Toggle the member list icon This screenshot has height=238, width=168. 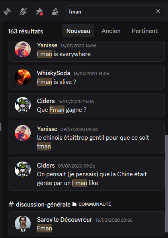[55, 12]
